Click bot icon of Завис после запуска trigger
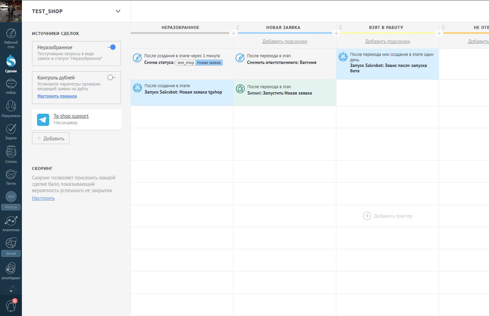This screenshot has width=489, height=316. point(343,57)
